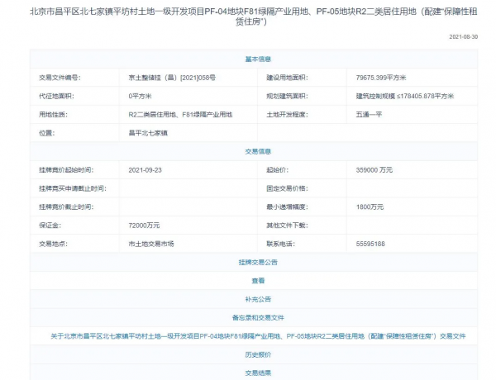Select the label 交易文件编号:
Viewport: 496px width, 380px height.
[x=60, y=78]
